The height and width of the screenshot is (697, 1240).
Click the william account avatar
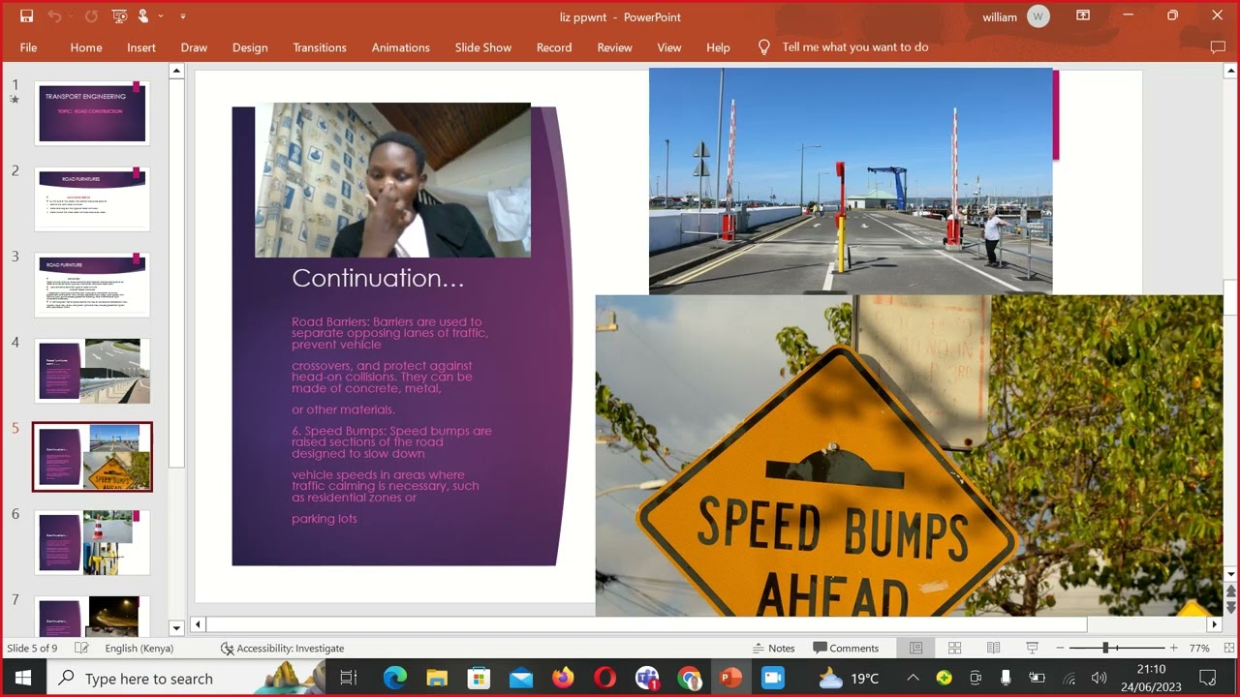click(x=1038, y=16)
